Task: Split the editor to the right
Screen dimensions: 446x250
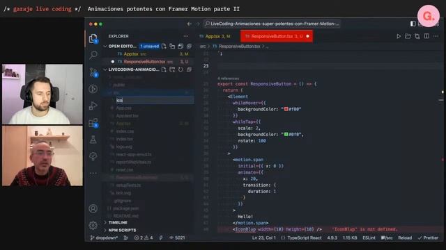Action: click(x=426, y=36)
